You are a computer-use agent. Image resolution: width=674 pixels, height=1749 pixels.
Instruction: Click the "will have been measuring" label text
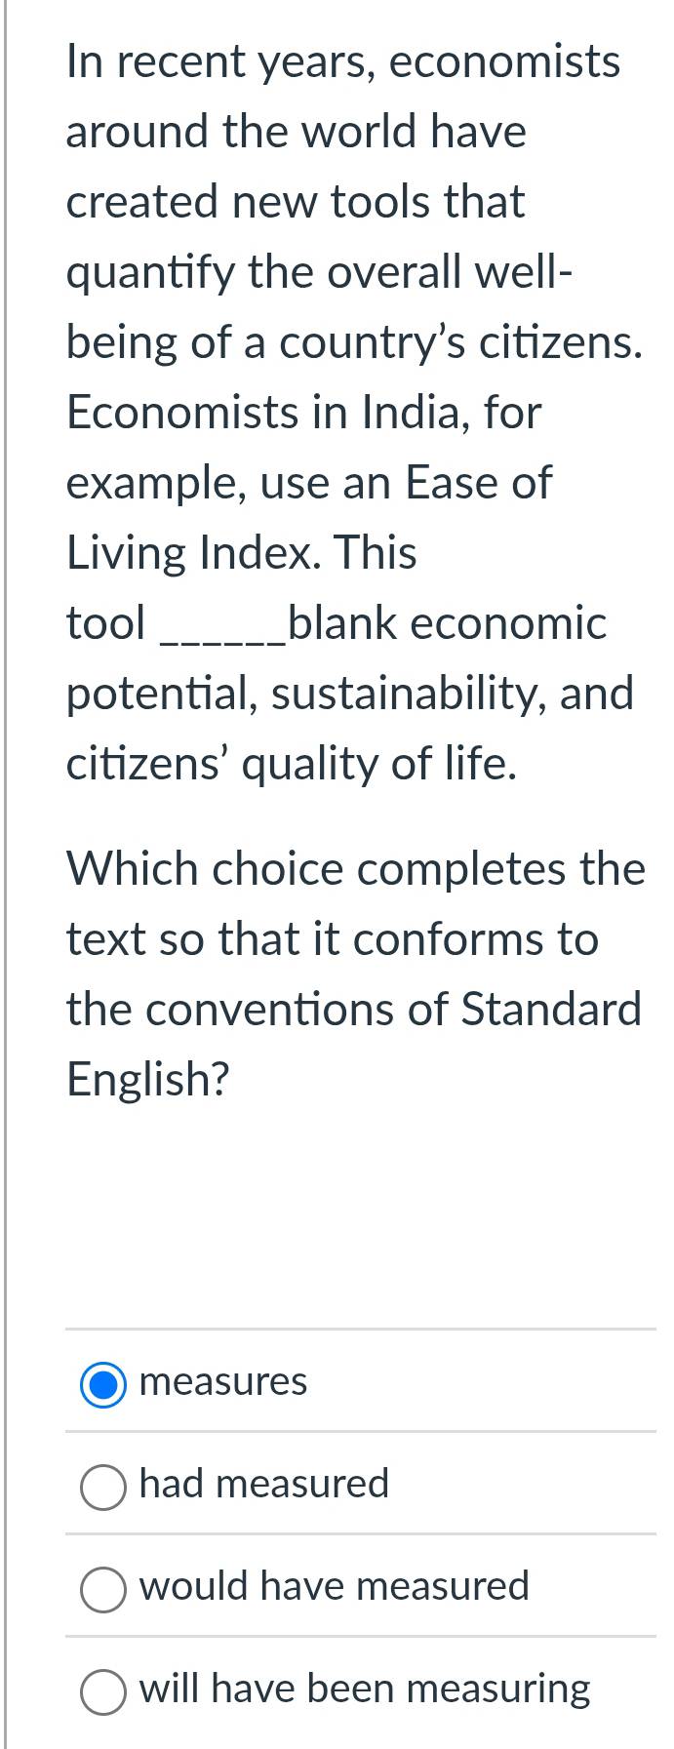365,1689
